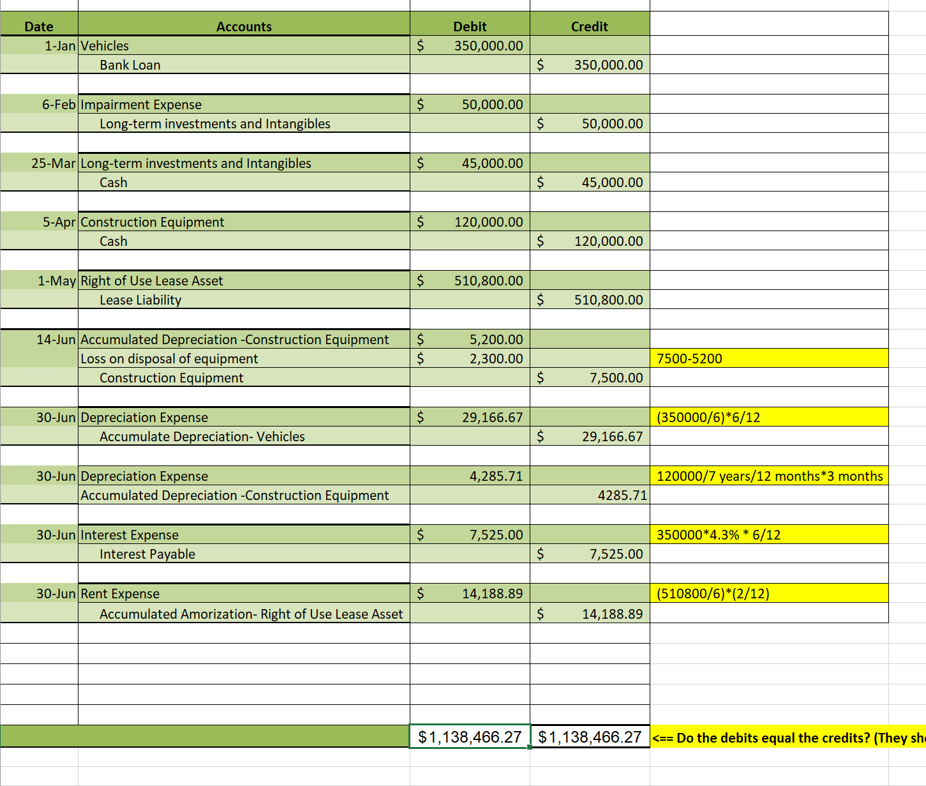
Task: Select the 120,000.00 debit cell
Action: [470, 222]
